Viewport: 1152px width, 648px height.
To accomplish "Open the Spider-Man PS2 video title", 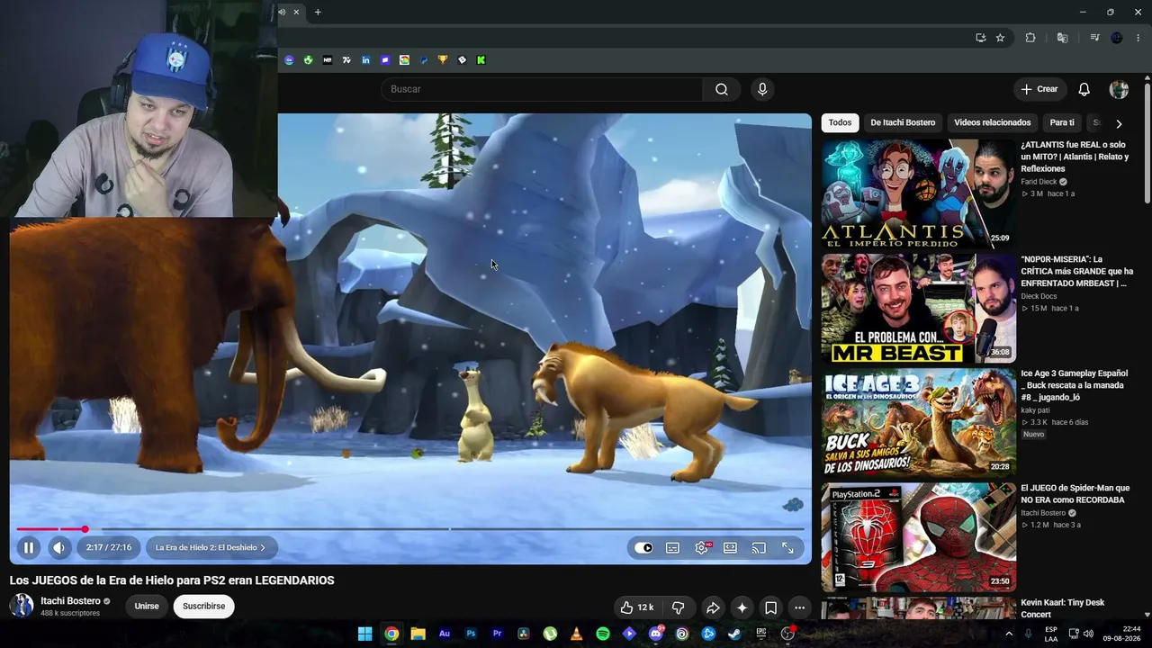I will [1075, 494].
